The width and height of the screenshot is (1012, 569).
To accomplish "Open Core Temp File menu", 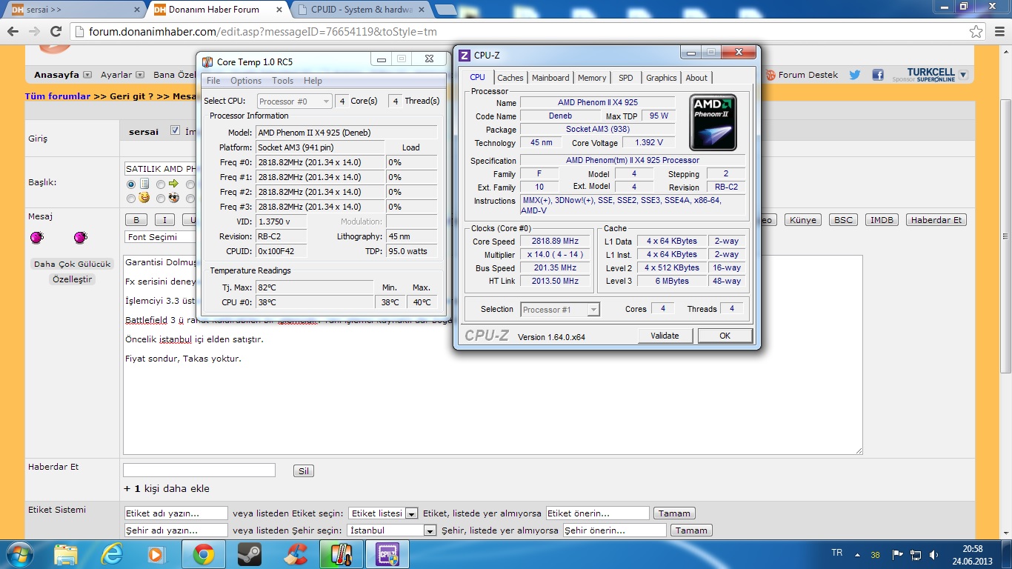I will [213, 81].
